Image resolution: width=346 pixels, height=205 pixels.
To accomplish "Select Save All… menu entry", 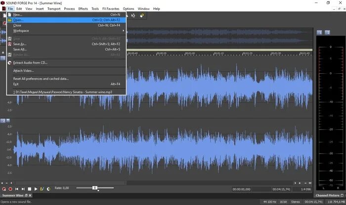I will tap(66, 50).
